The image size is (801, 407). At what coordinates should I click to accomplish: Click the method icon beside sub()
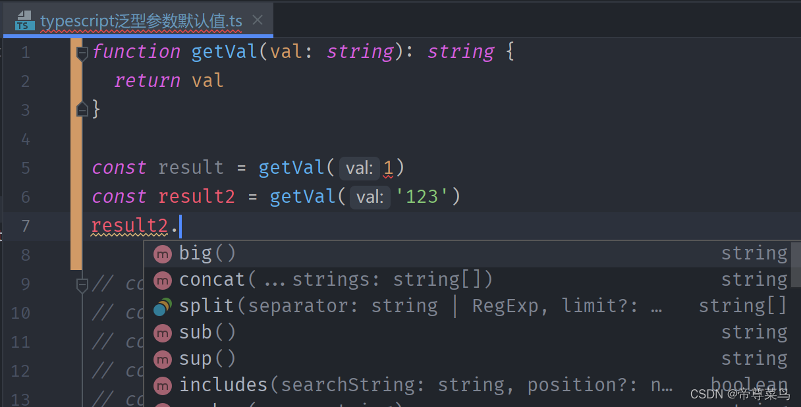(x=163, y=333)
